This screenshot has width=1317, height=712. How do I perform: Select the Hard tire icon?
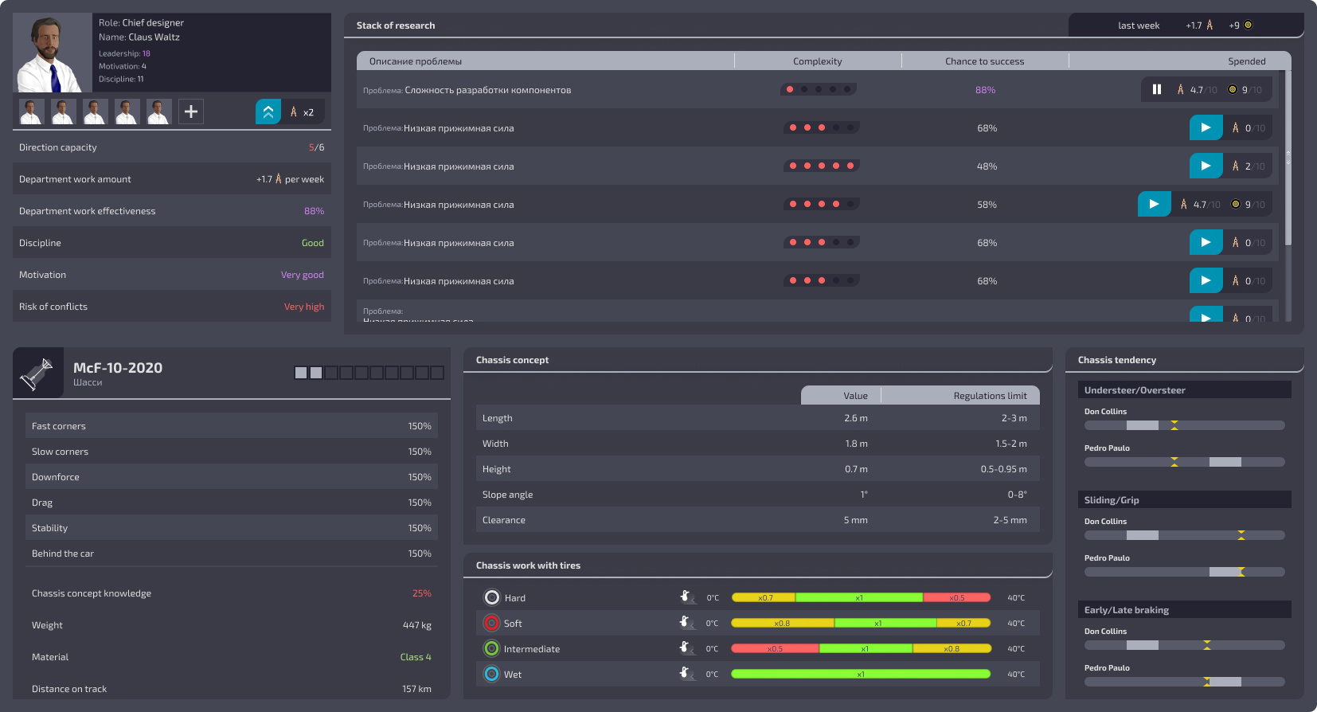click(x=492, y=597)
